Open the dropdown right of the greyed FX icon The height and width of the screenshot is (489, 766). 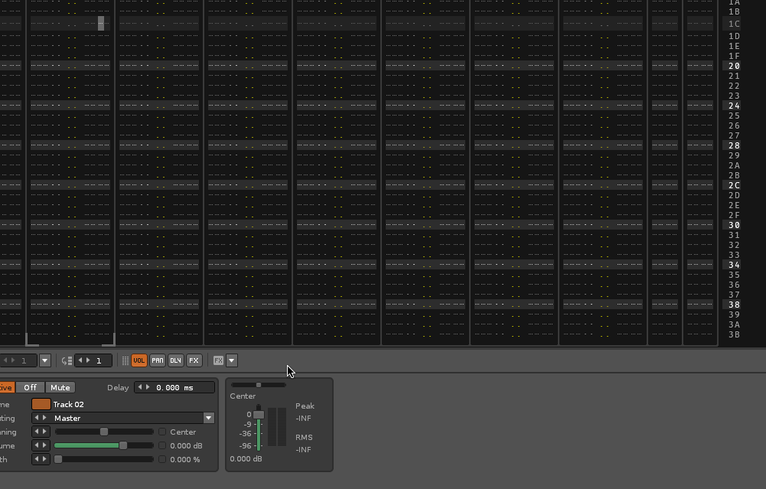pos(232,360)
